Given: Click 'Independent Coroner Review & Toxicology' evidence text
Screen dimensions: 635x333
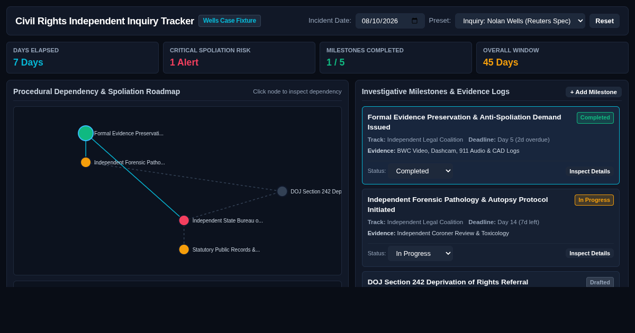Looking at the screenshot, I should (x=453, y=233).
